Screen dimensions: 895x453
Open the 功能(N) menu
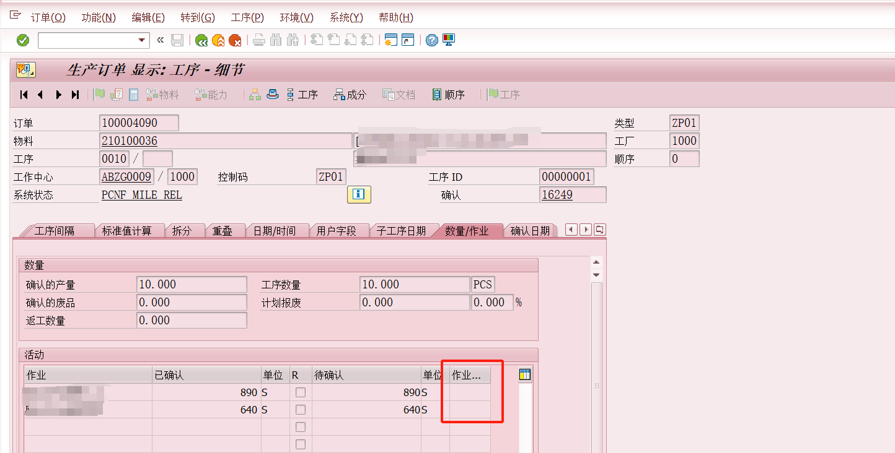[99, 17]
